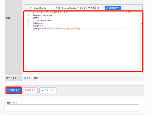151x115 pixels.
Task: Click the {literal} line 3 code
Action: [38, 18]
